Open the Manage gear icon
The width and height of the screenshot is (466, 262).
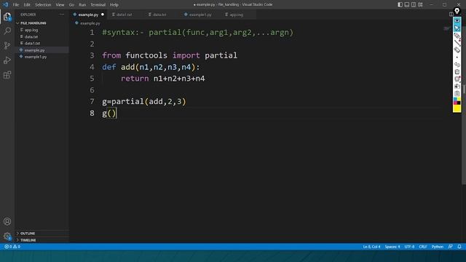tap(7, 236)
